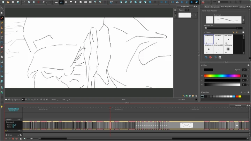Collapse the Swatches section
This screenshot has width=251, height=141.
(202, 92)
